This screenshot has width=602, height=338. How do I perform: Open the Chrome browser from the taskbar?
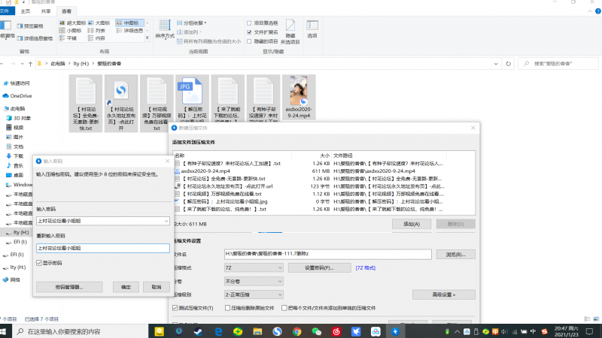coord(296,330)
